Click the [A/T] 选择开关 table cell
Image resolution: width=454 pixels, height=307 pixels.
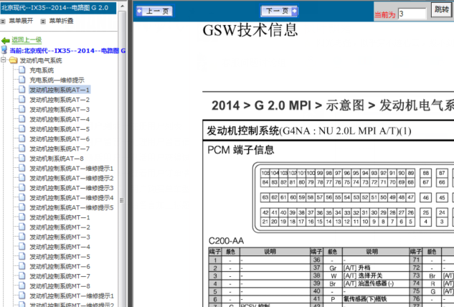(x=376, y=275)
